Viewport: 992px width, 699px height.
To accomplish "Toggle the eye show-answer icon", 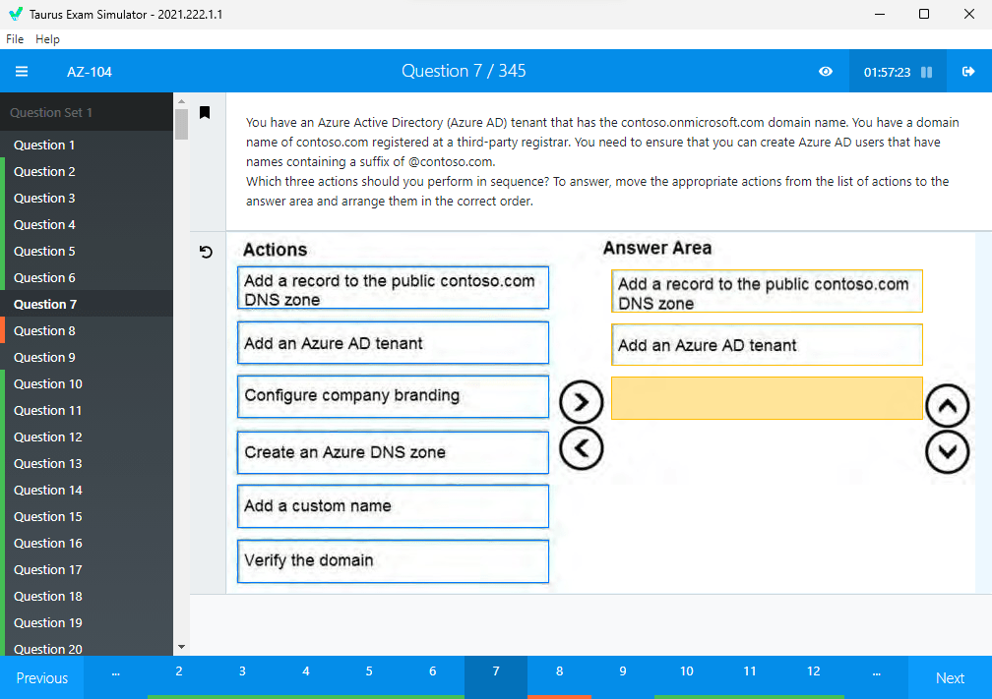I will pyautogui.click(x=826, y=72).
